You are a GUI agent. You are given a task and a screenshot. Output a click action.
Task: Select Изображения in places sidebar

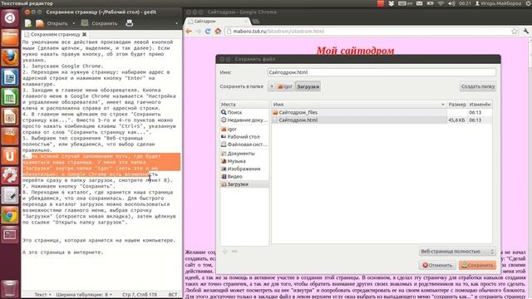coord(244,169)
